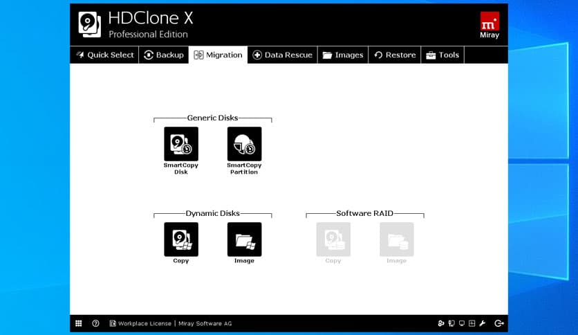Click the HDClone X title text

tap(151, 18)
